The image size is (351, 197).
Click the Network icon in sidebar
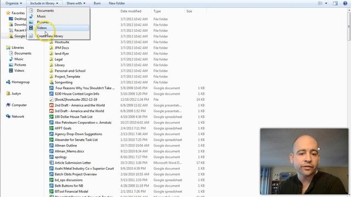[8, 117]
